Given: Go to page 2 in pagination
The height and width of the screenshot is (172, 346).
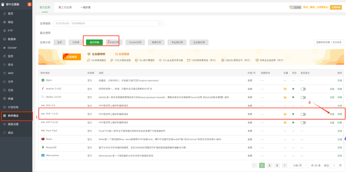Looking at the screenshot, I should [269, 165].
